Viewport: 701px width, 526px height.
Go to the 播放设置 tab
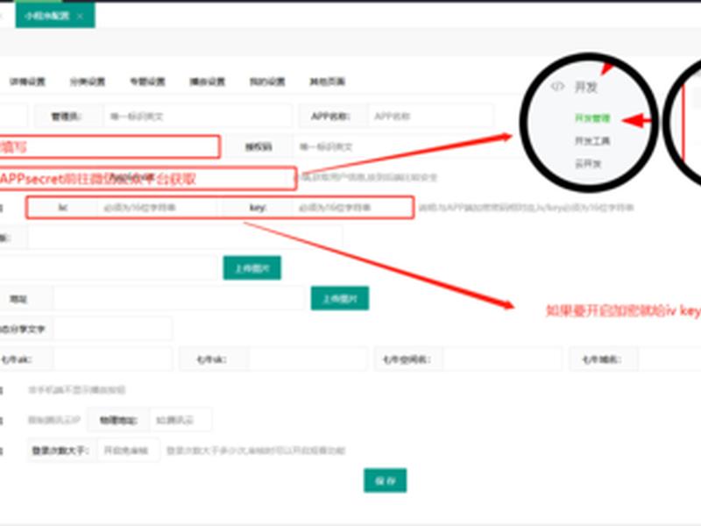[208, 82]
